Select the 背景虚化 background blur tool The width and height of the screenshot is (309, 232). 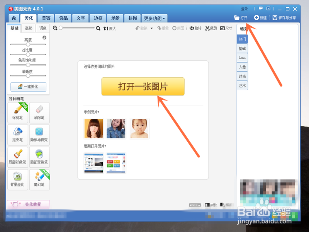point(18,180)
